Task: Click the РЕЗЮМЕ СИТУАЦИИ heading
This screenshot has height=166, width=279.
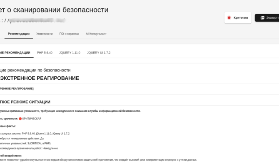Action: 25,102
